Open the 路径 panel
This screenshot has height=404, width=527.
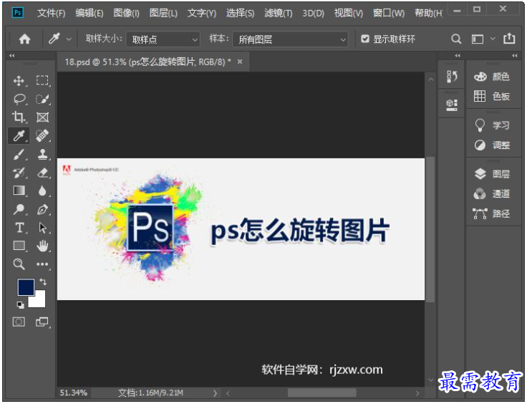(491, 213)
